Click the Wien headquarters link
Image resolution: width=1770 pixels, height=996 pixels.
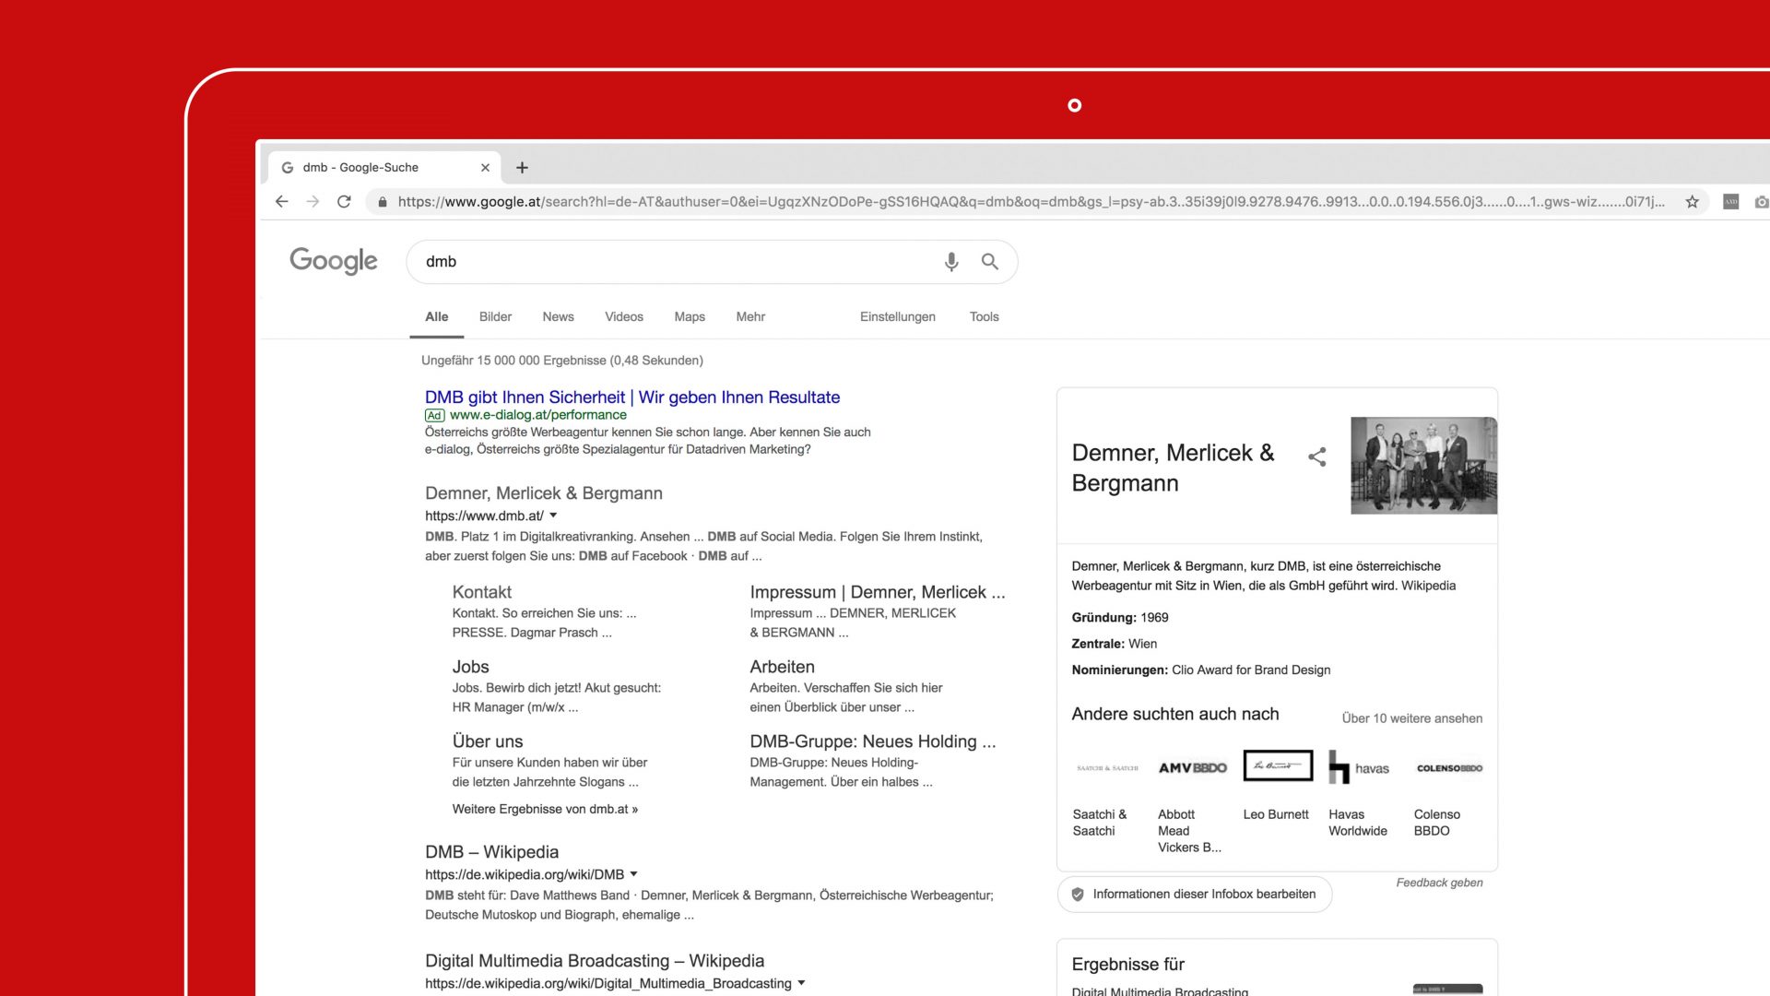click(1142, 644)
